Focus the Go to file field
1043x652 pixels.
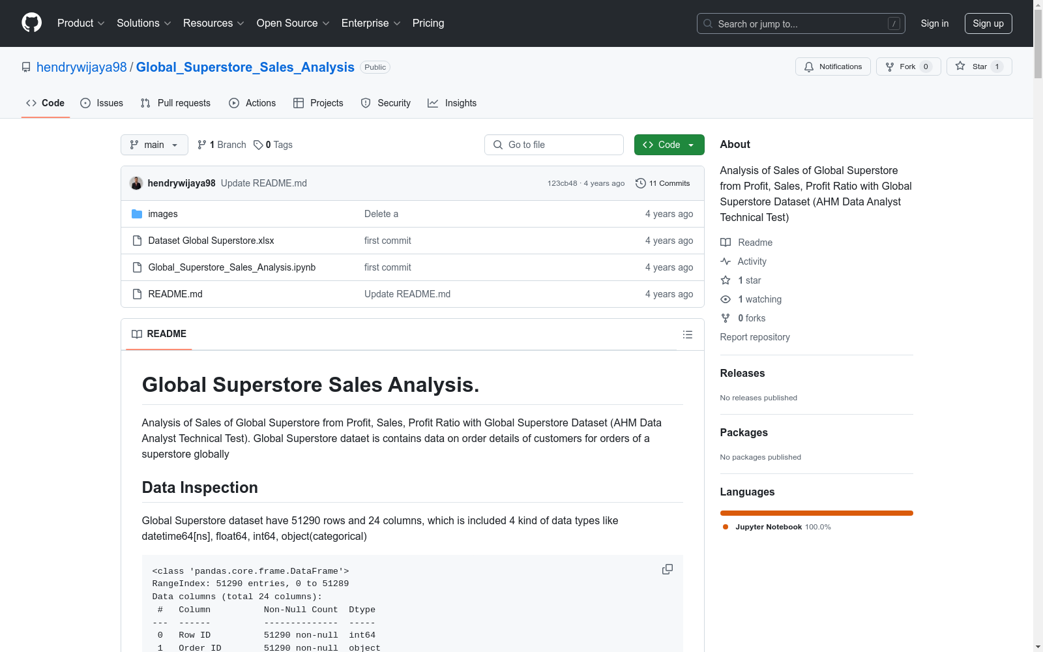click(x=554, y=145)
